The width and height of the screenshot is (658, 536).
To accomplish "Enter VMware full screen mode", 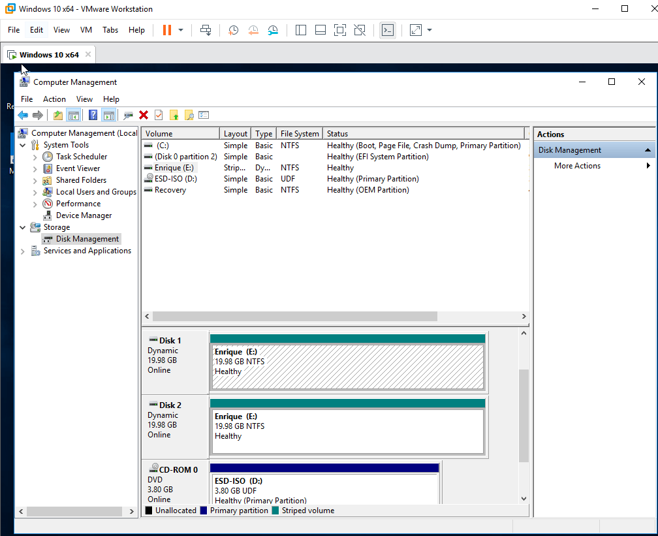I will 340,30.
